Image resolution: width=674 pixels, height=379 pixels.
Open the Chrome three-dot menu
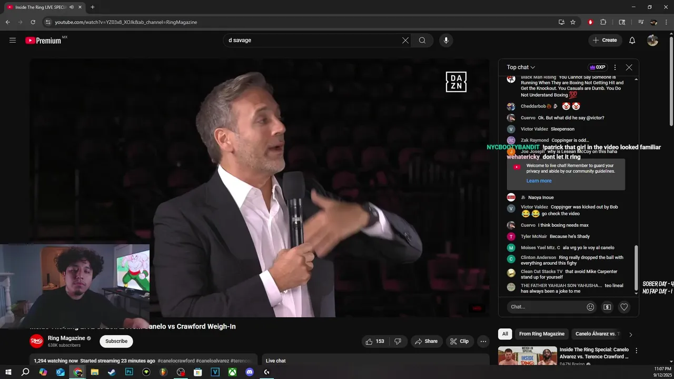click(x=666, y=22)
